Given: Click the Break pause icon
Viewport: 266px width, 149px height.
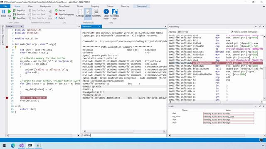Looking at the screenshot, I should (x=4, y=12).
